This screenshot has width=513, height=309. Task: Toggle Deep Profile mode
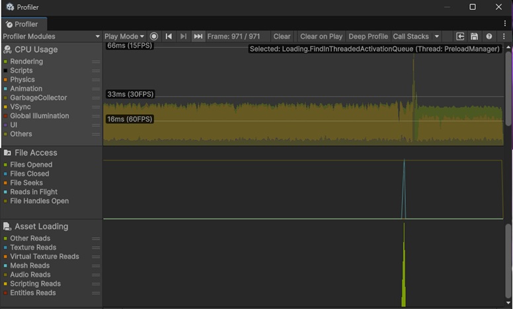[x=368, y=36]
